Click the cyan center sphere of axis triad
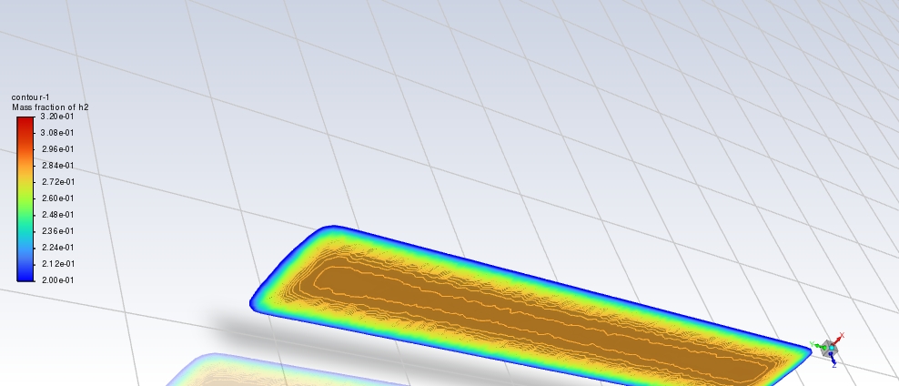The height and width of the screenshot is (386, 899). tap(832, 348)
